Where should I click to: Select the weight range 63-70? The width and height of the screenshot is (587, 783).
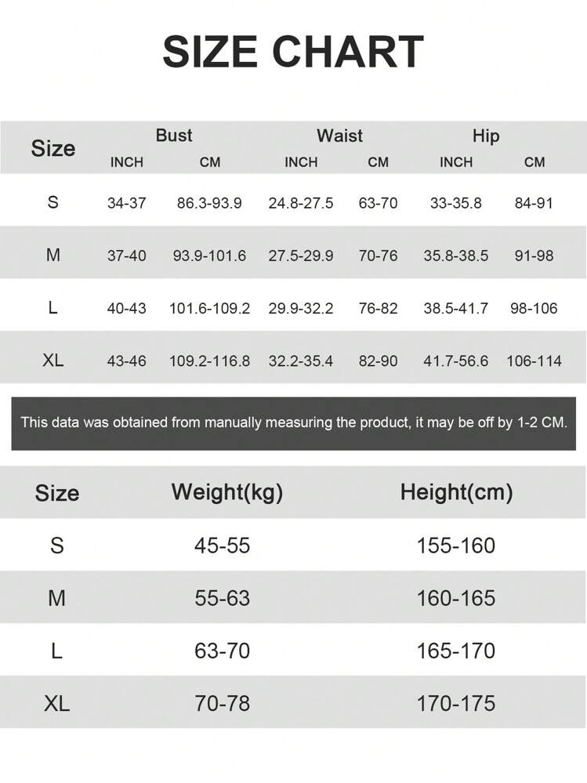coord(223,651)
